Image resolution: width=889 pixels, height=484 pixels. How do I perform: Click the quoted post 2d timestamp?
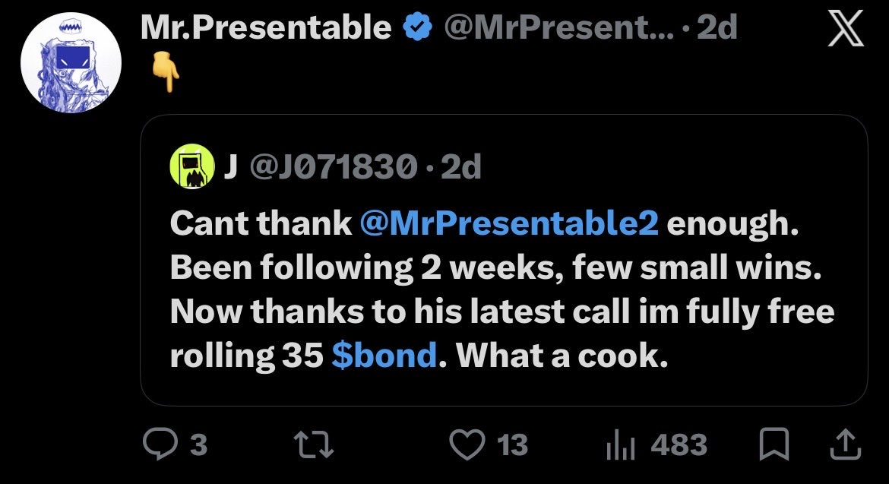point(461,166)
